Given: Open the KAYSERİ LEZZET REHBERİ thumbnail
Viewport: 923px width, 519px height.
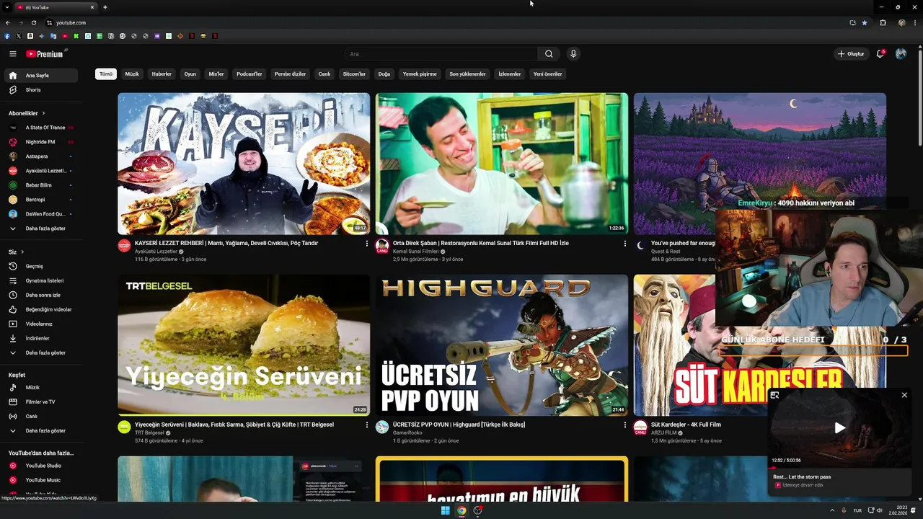Looking at the screenshot, I should click(x=244, y=164).
